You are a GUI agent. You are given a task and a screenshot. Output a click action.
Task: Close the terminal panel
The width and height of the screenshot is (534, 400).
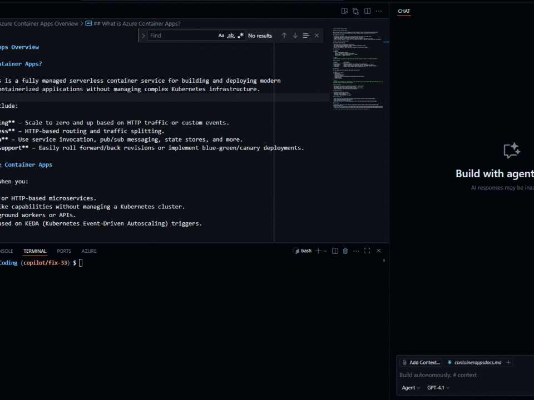pos(379,251)
